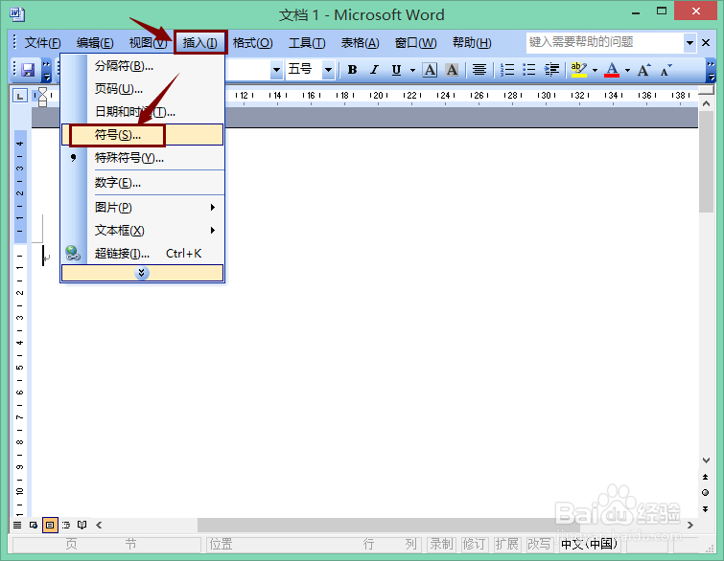Image resolution: width=724 pixels, height=561 pixels.
Task: Switch to Print Layout view icon
Action: tap(50, 525)
